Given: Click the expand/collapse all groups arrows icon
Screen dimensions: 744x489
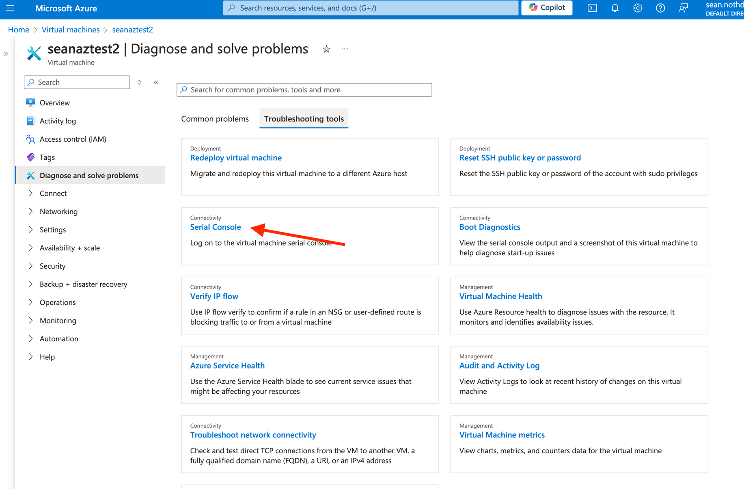Looking at the screenshot, I should [x=139, y=82].
